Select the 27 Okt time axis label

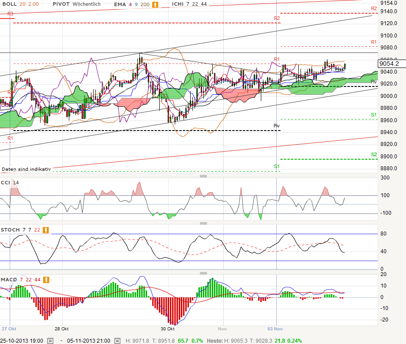9,329
